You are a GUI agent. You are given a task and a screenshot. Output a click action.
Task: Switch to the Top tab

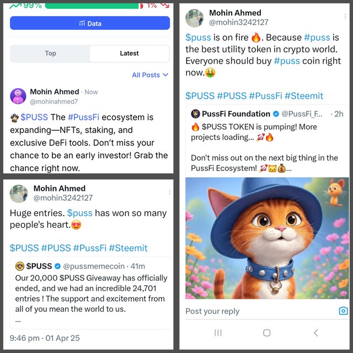tap(50, 54)
